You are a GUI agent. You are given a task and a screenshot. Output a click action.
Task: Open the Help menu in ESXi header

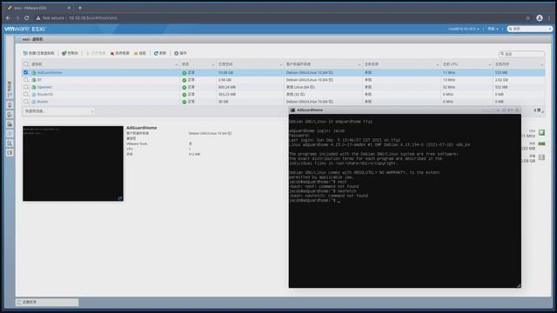493,29
